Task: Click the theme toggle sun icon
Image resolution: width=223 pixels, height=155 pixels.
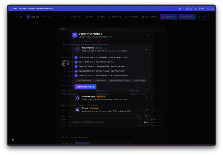Action: tap(64, 17)
